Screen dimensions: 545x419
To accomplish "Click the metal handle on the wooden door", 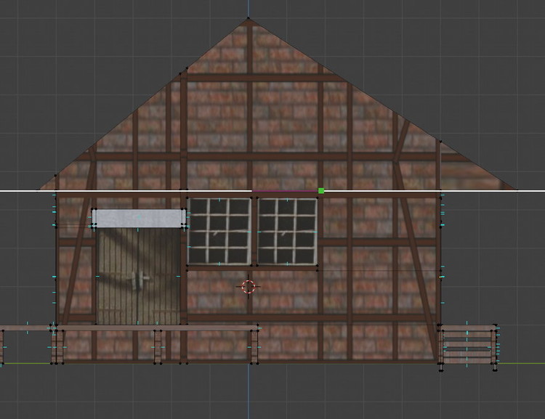I will tap(140, 280).
